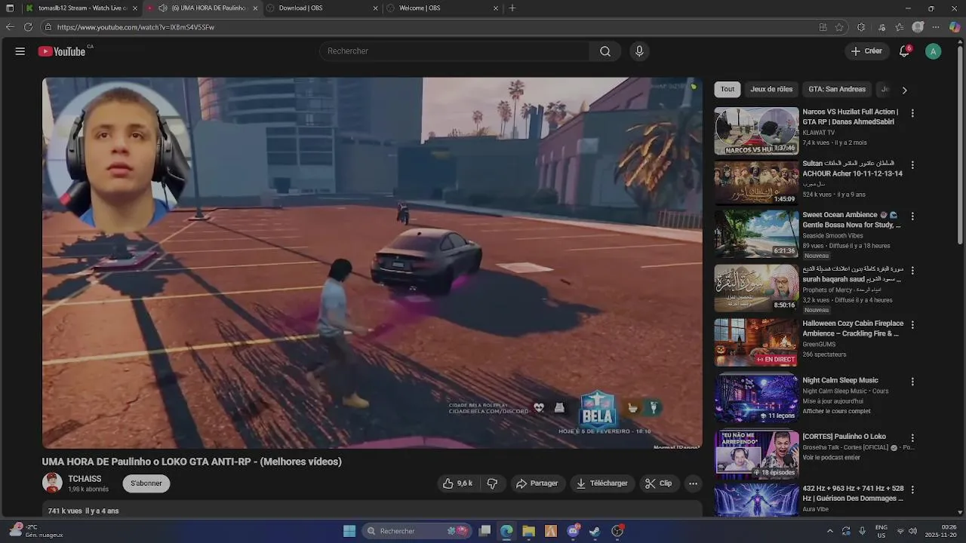Select the Tout filter chip
Viewport: 966px width, 543px height.
(x=728, y=89)
